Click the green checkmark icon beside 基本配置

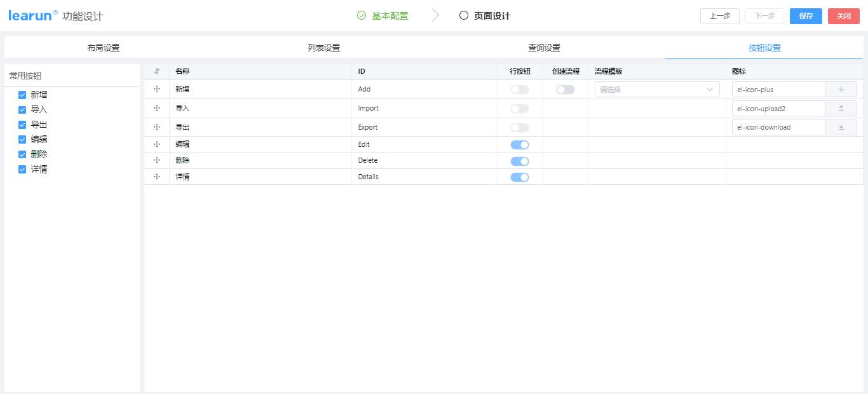click(x=361, y=15)
